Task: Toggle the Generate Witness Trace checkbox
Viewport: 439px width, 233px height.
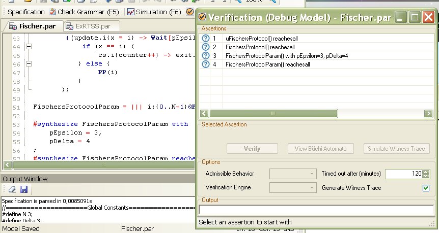Action: click(426, 188)
